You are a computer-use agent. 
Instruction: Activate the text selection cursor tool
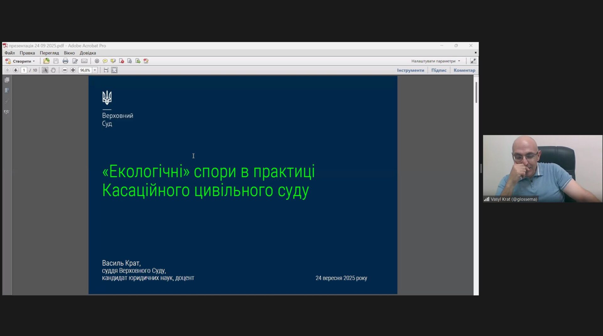tap(45, 70)
